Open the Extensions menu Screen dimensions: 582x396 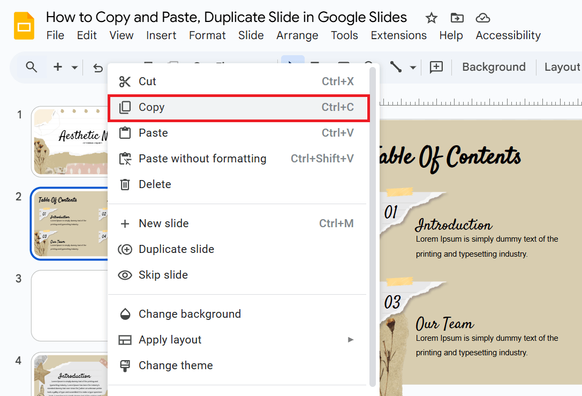(398, 35)
